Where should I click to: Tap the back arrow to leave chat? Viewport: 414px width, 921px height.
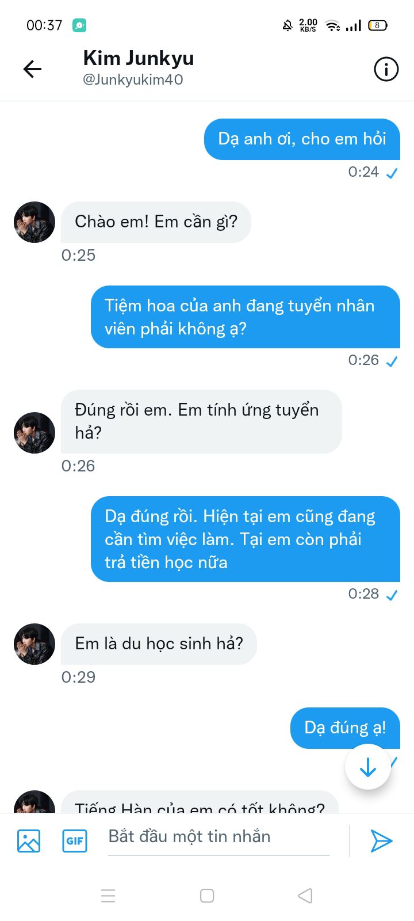32,69
